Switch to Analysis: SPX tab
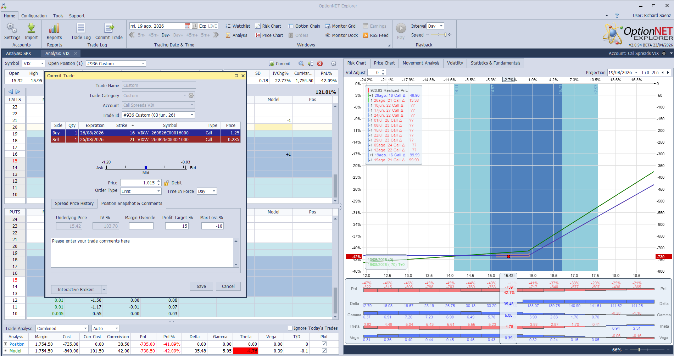Image resolution: width=674 pixels, height=356 pixels. tap(18, 53)
